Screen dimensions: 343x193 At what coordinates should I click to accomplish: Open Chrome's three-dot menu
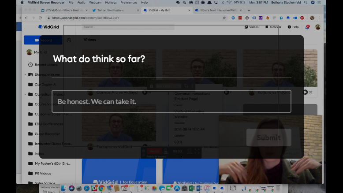319,18
